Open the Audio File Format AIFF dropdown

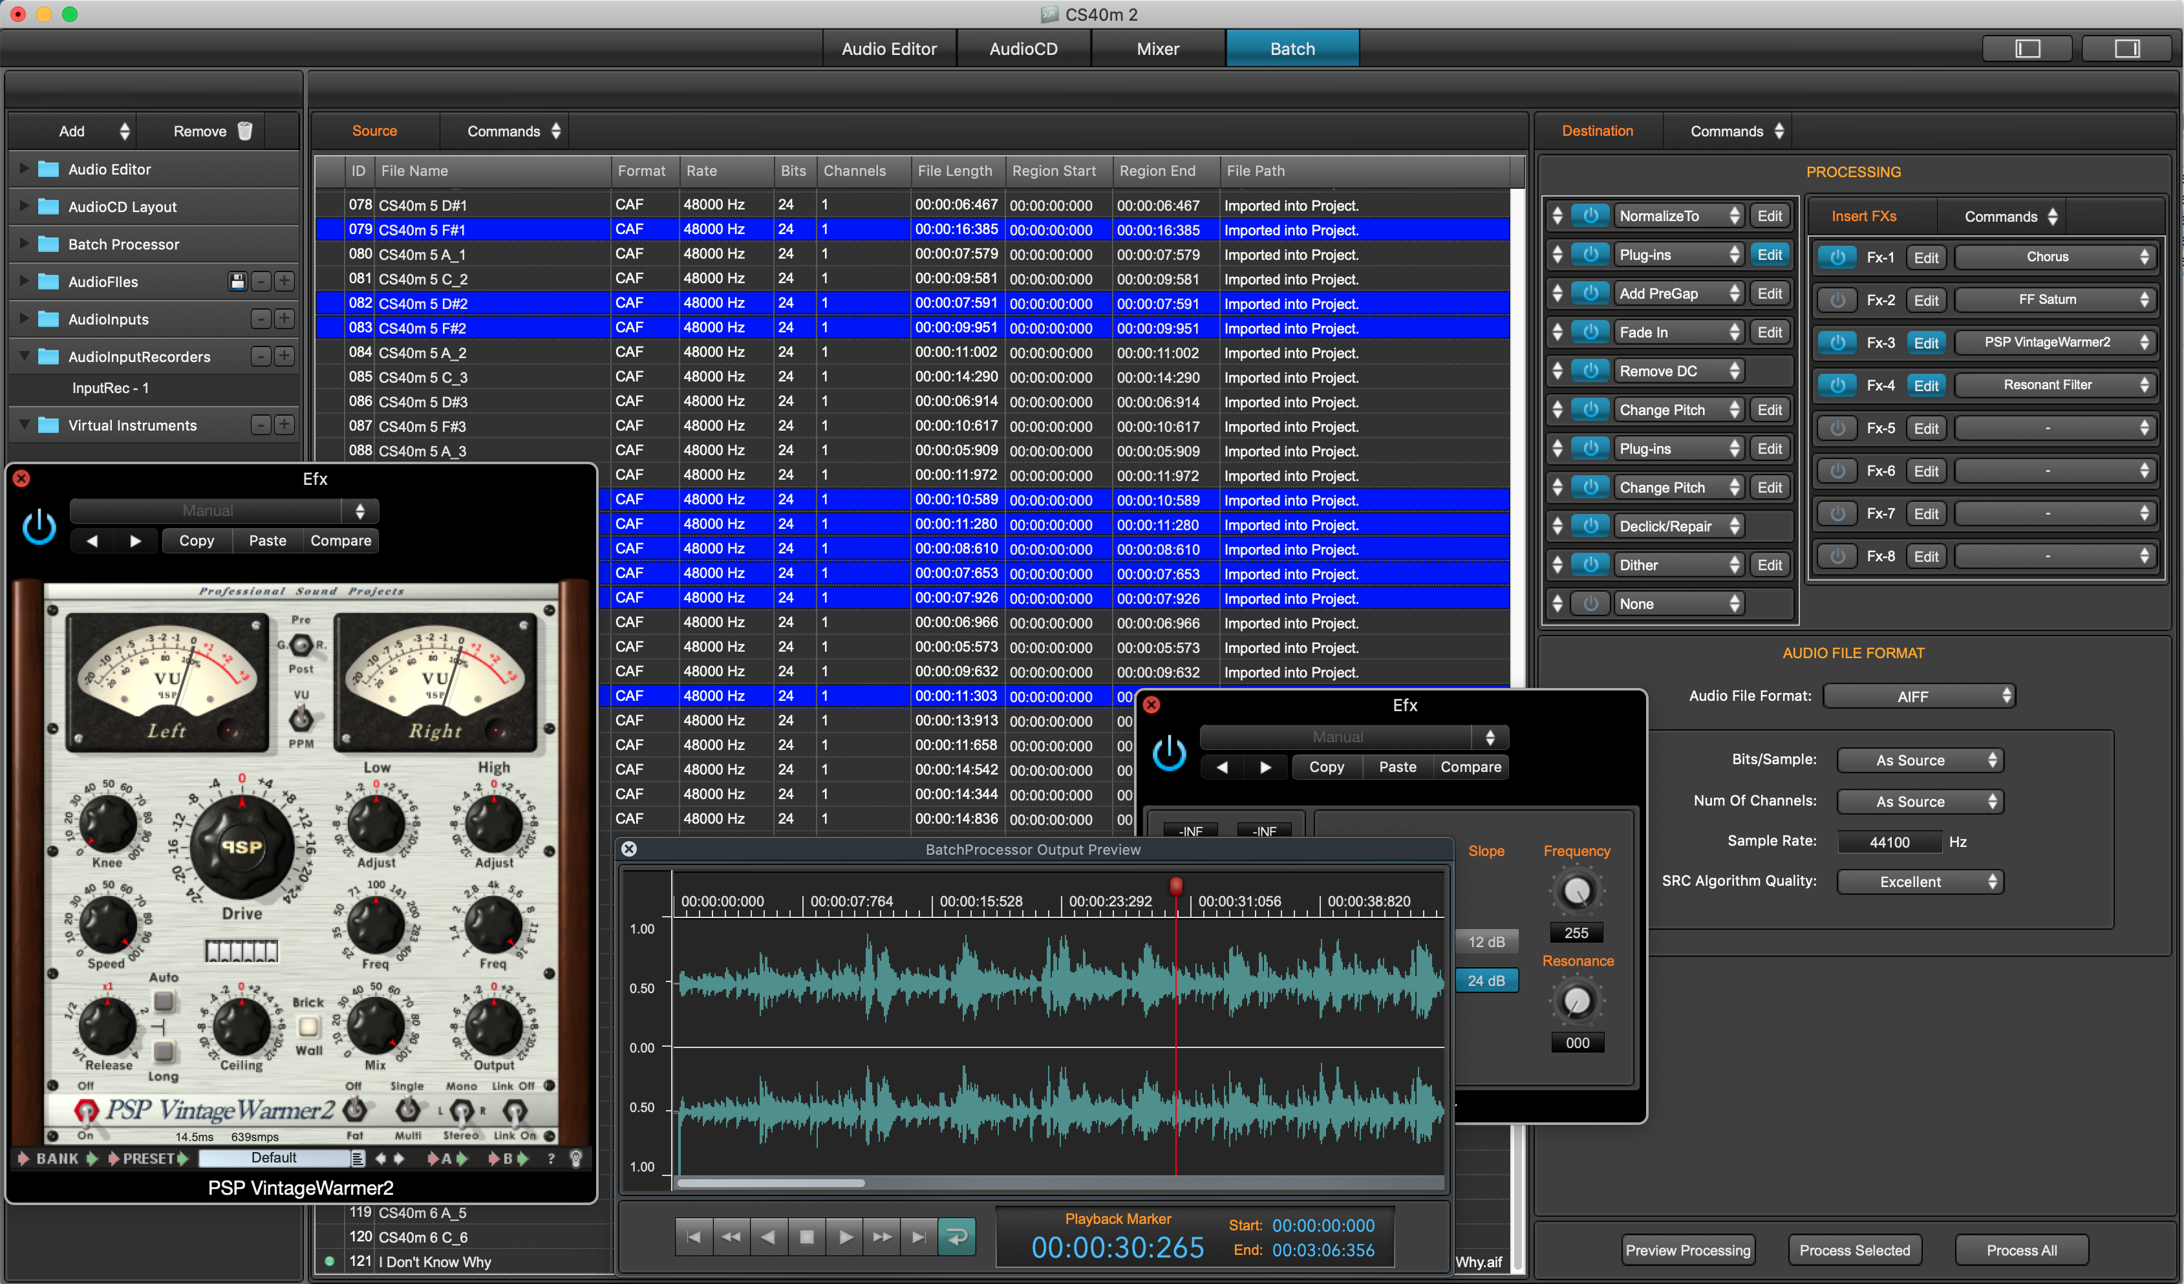coord(1919,696)
